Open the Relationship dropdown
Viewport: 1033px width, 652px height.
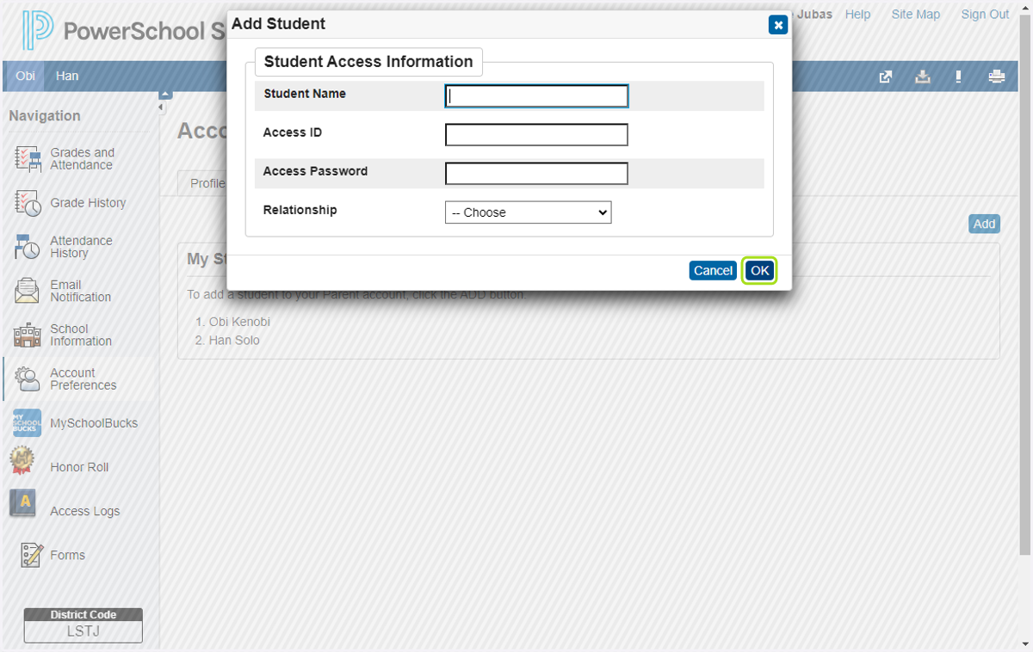(528, 212)
